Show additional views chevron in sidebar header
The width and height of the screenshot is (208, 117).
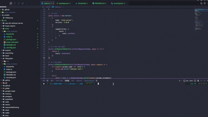pyautogui.click(x=27, y=3)
